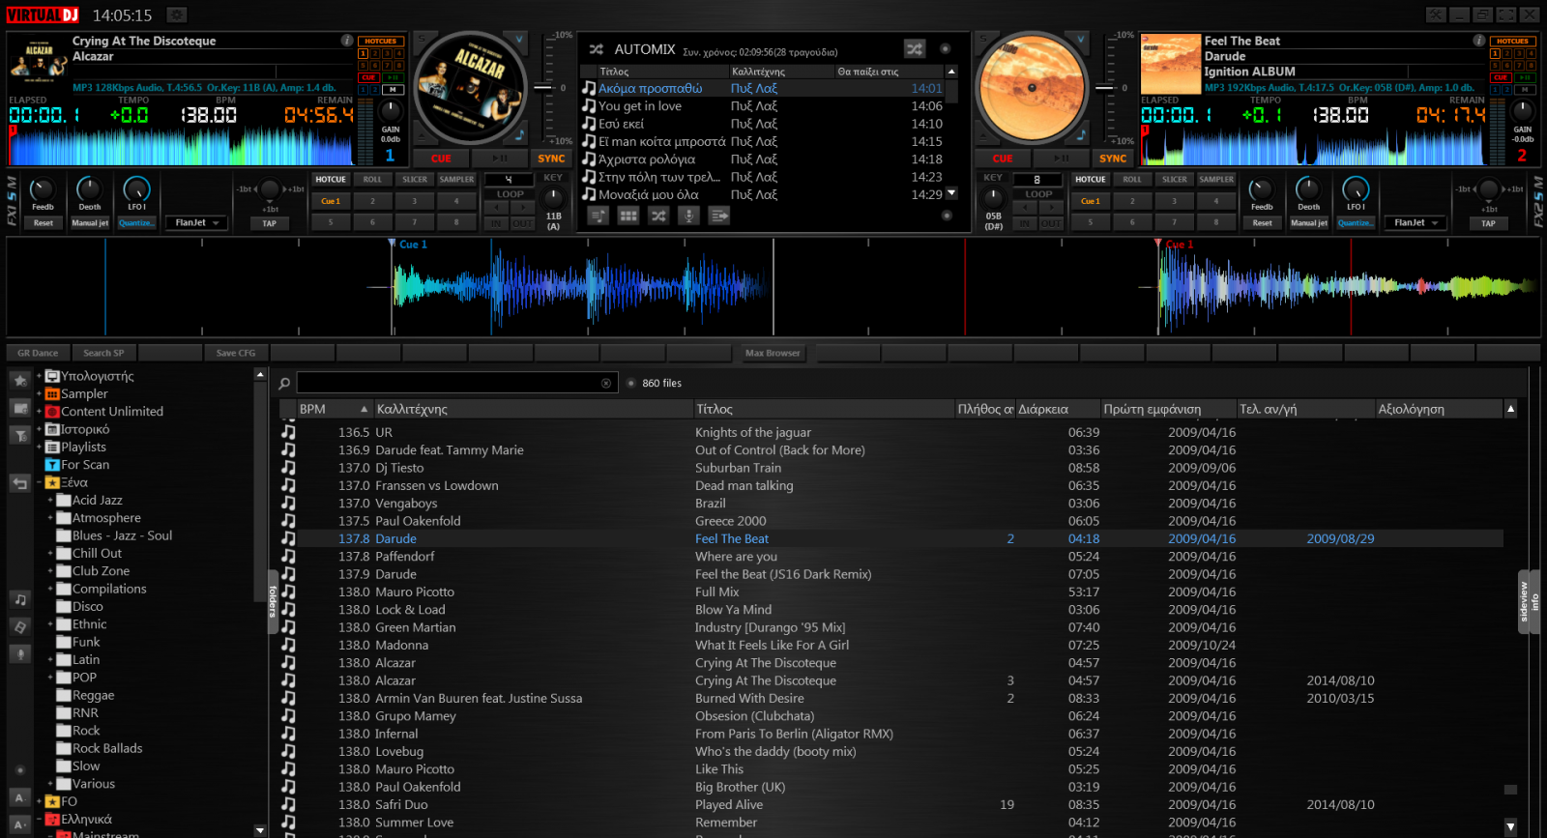Open the GR Dance tab
The width and height of the screenshot is (1547, 838).
(x=38, y=353)
